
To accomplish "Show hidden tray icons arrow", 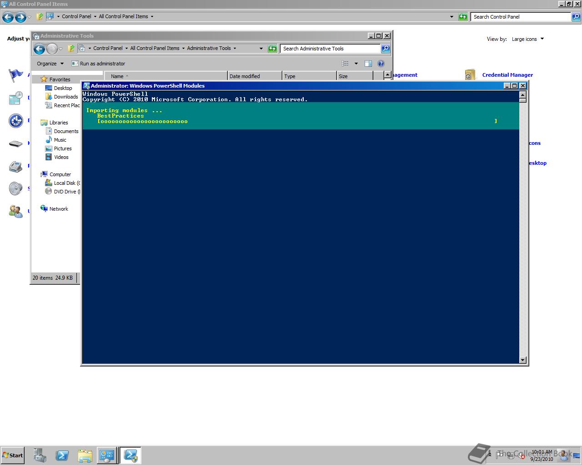I will tap(490, 455).
